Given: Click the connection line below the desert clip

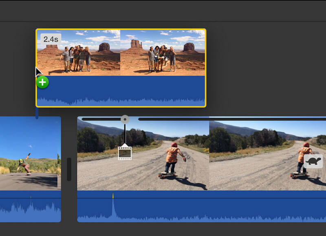Looking at the screenshot, I should tap(37, 112).
